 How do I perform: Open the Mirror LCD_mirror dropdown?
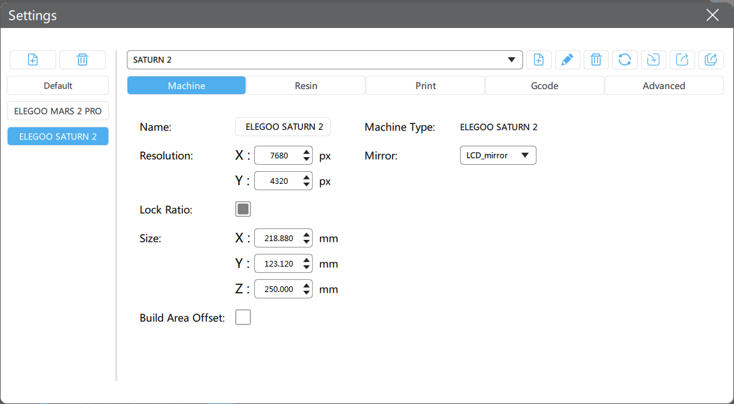(498, 155)
